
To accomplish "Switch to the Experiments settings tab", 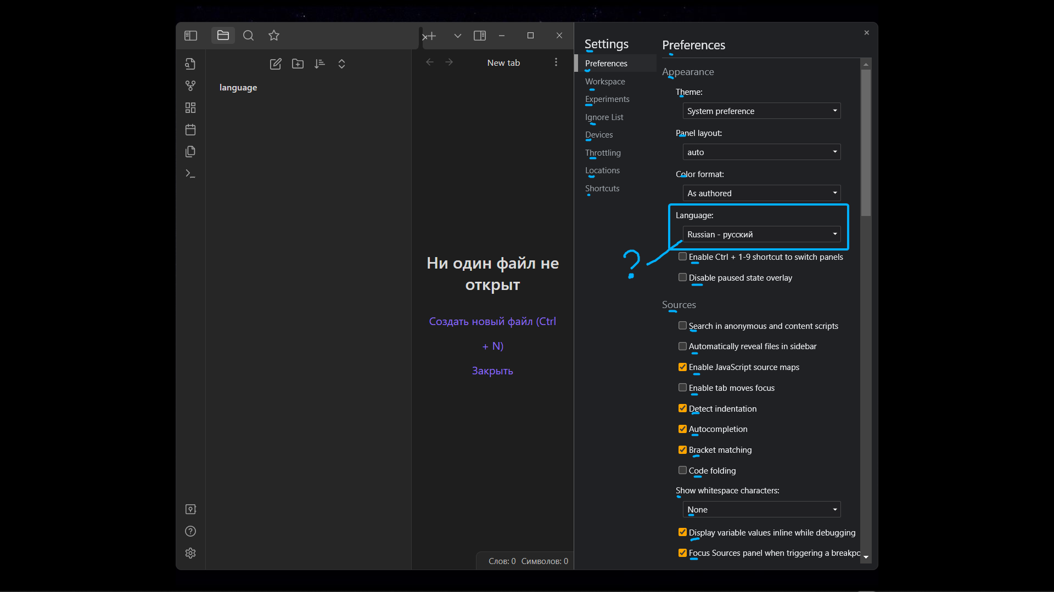I will tap(607, 99).
